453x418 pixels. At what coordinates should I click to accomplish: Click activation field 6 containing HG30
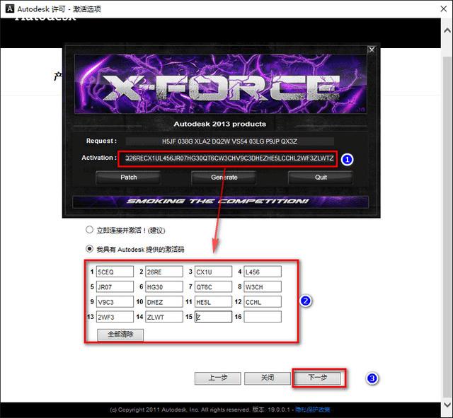[164, 286]
